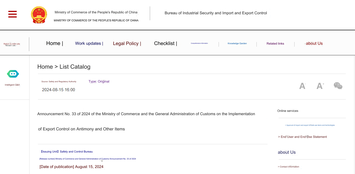Select about Us in navigation bar
Image resolution: width=355 pixels, height=174 pixels.
point(314,43)
